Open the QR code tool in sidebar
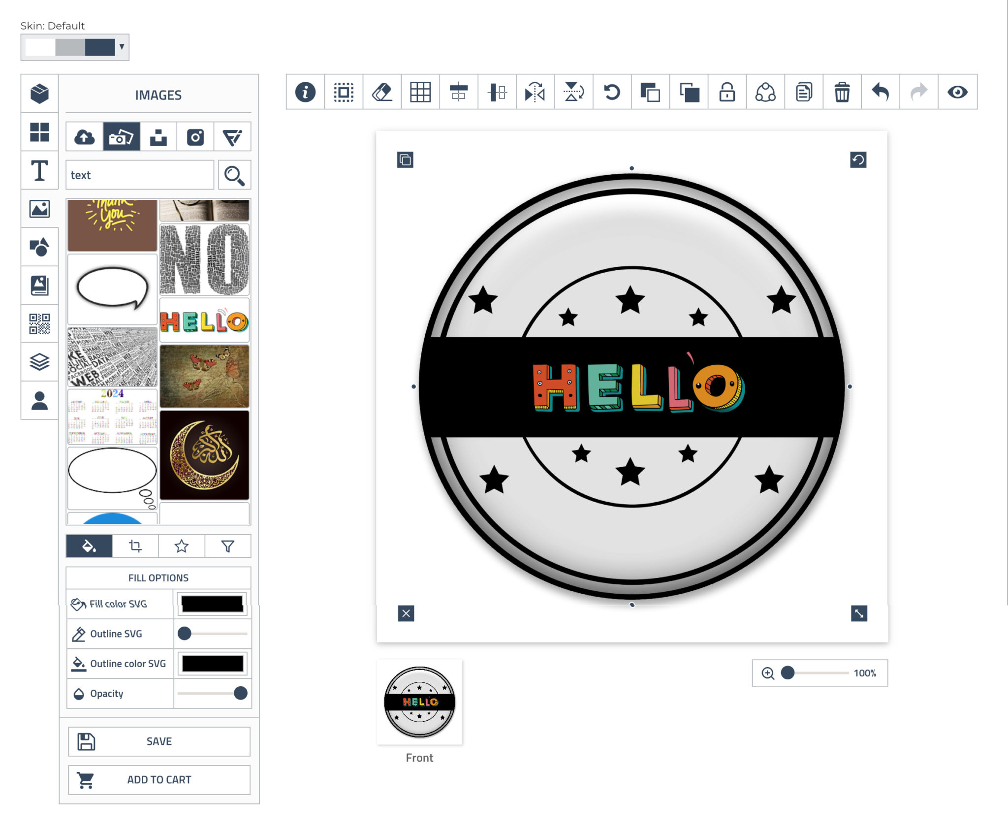 point(39,324)
